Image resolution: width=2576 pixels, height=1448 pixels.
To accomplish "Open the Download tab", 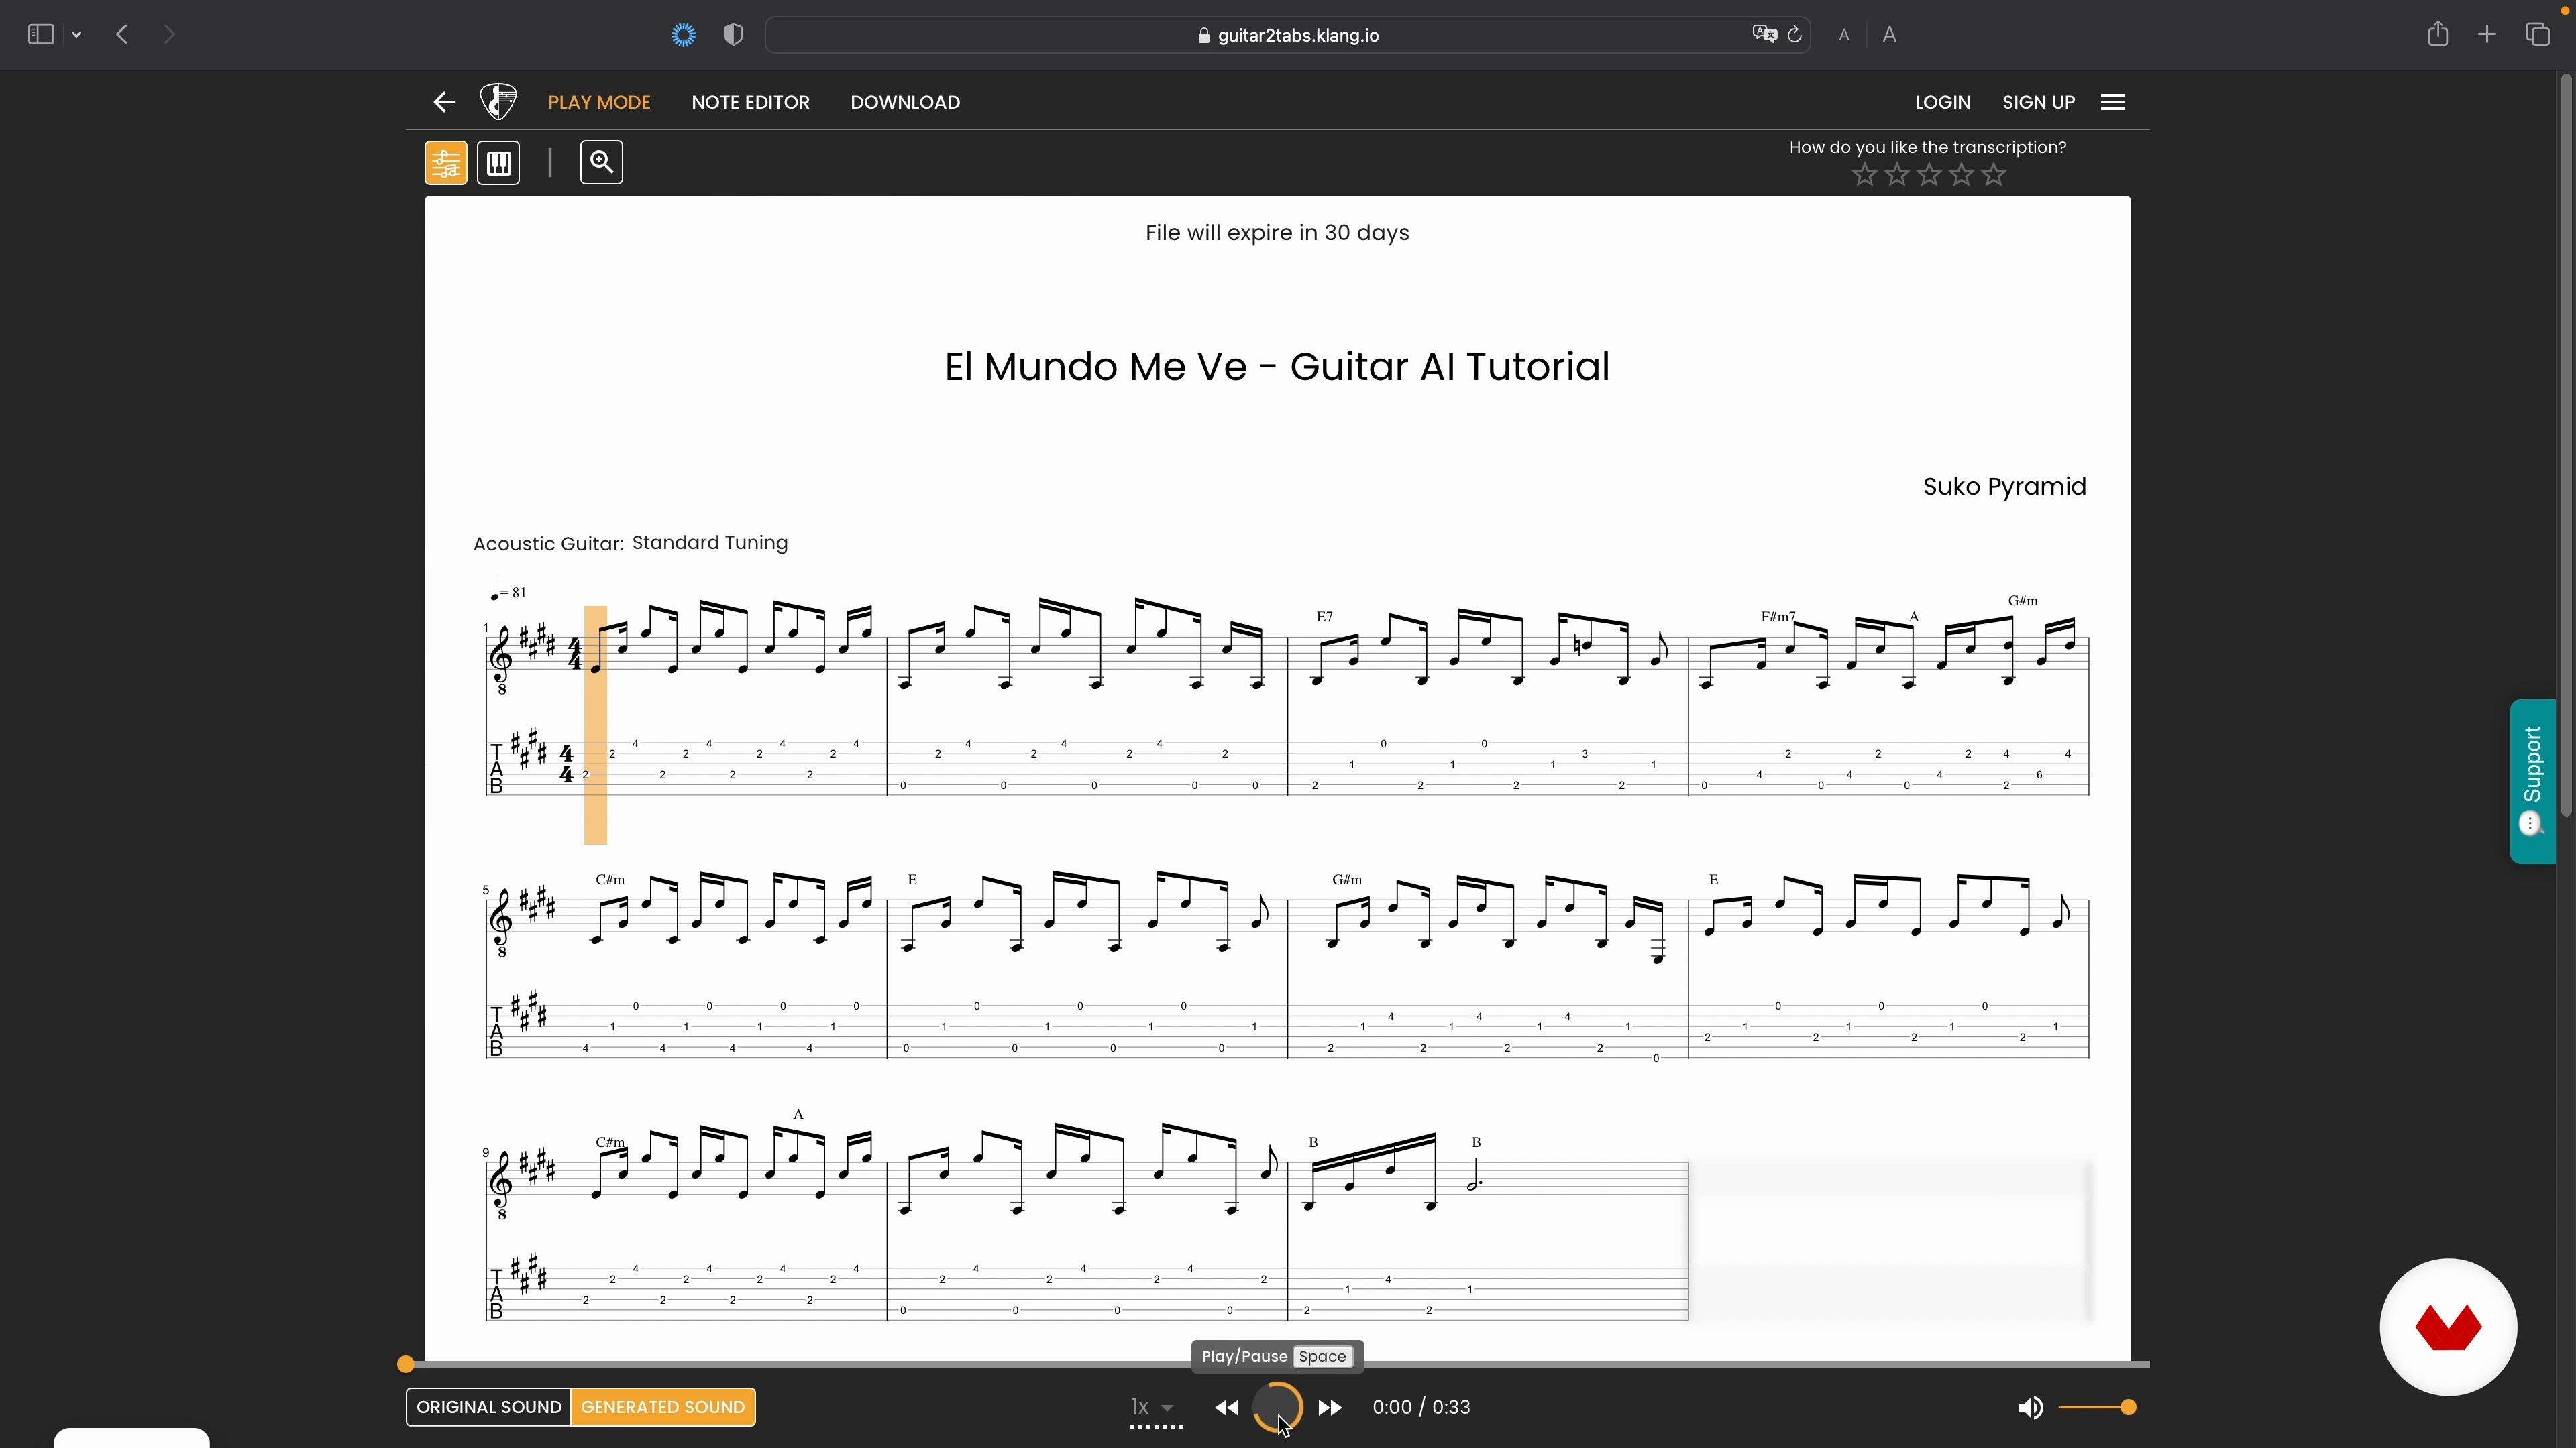I will (905, 102).
